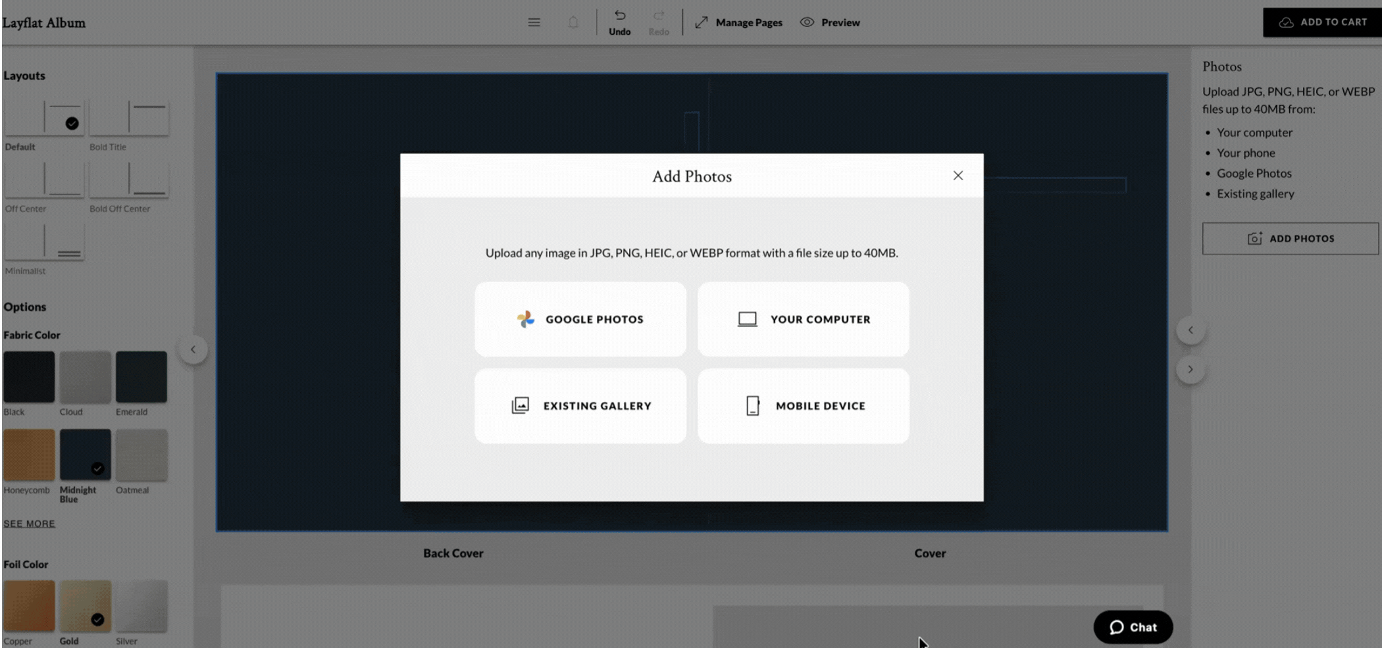Viewport: 1382px width, 648px height.
Task: Select the Bold Title layout
Action: click(x=129, y=117)
